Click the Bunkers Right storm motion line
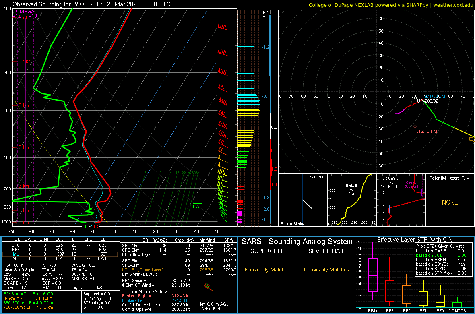The width and height of the screenshot is (475, 314). [x=155, y=295]
